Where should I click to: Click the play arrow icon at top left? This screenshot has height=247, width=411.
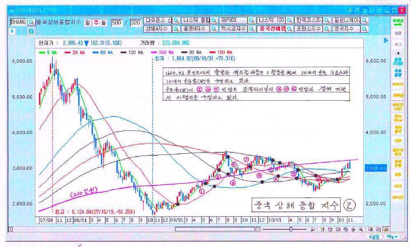click(x=13, y=31)
